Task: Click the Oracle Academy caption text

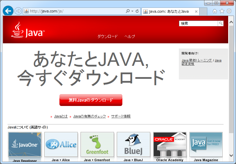Action: 170,160
